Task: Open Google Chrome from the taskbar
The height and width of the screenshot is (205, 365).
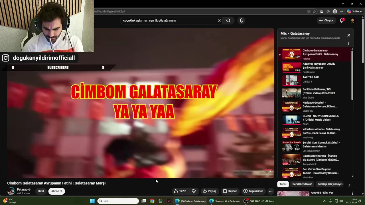Action: (152, 201)
